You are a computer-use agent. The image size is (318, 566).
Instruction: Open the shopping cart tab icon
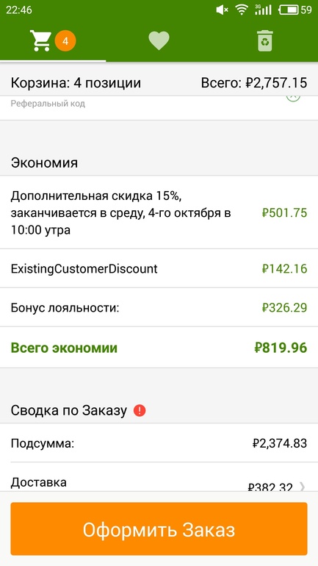tap(40, 40)
